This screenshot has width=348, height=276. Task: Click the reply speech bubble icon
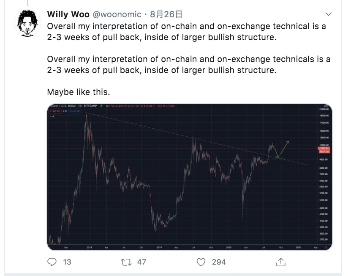point(52,262)
